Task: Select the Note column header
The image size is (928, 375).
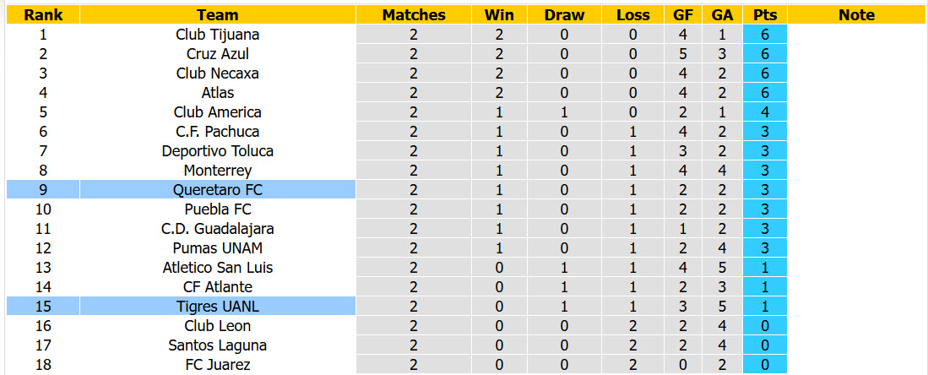Action: (856, 15)
